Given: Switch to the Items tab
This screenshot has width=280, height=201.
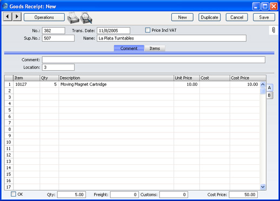Looking at the screenshot, I should [x=155, y=48].
